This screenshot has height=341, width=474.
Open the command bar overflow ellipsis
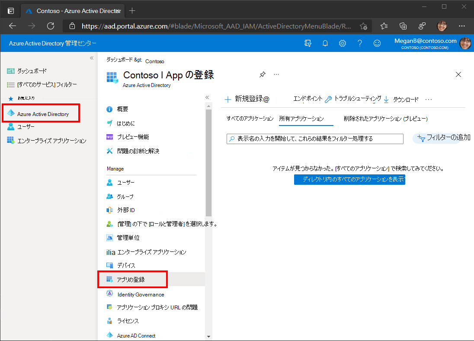[428, 99]
